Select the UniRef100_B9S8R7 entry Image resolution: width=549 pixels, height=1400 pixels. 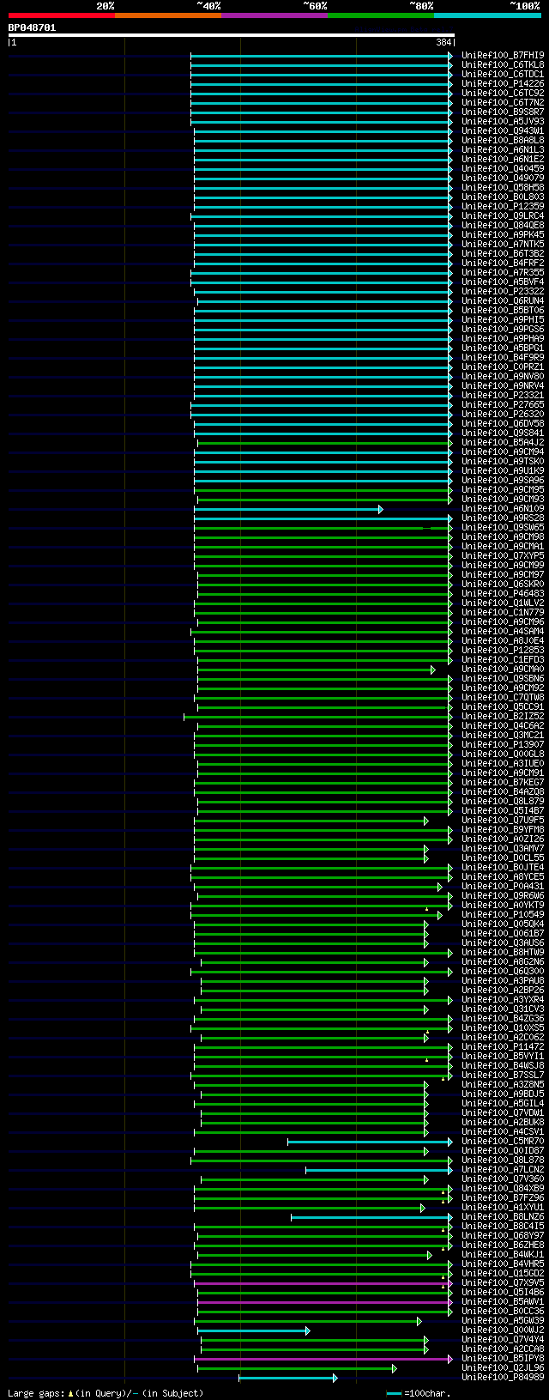503,112
